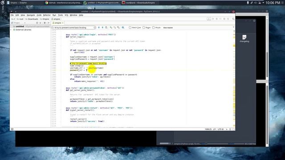
Task: Close the find bar
Action: [x=233, y=27]
